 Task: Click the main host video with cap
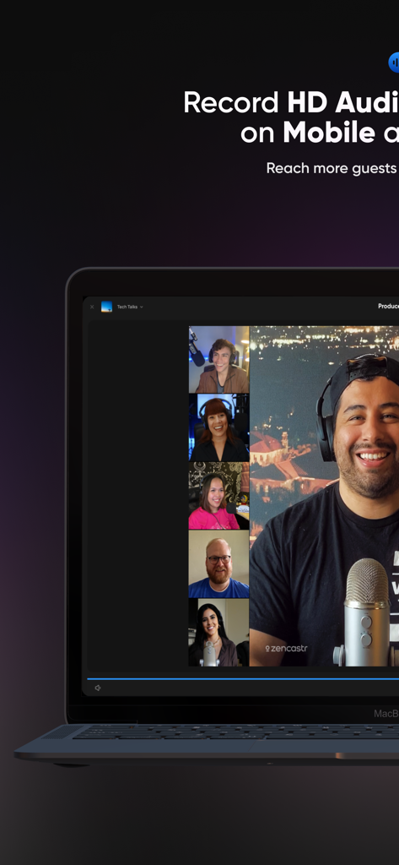pos(324,496)
